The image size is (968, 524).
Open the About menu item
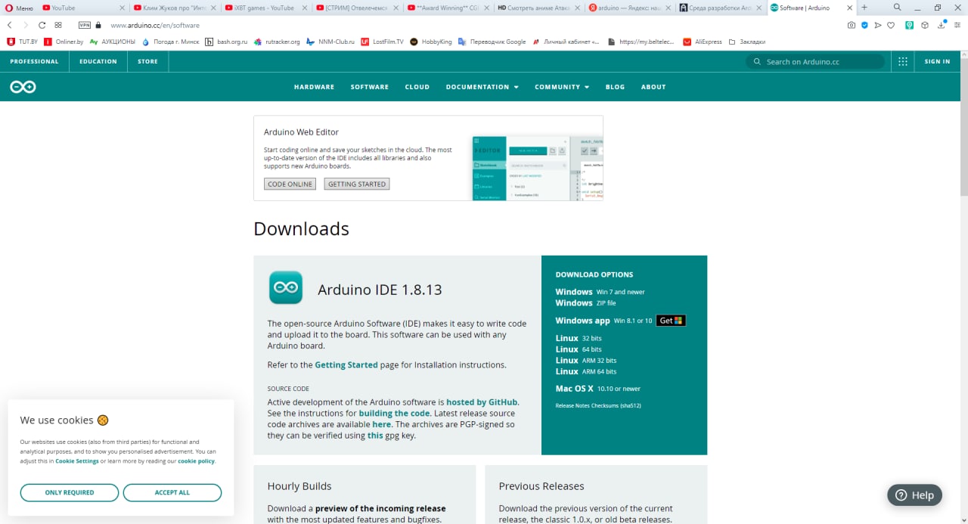point(653,87)
